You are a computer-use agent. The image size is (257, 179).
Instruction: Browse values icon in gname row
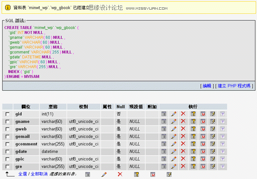[x=164, y=121]
